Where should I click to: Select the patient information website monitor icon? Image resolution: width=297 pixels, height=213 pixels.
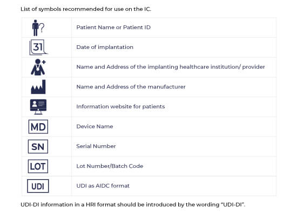[x=38, y=106]
